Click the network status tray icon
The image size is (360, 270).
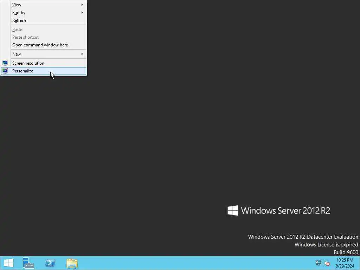[x=319, y=263]
